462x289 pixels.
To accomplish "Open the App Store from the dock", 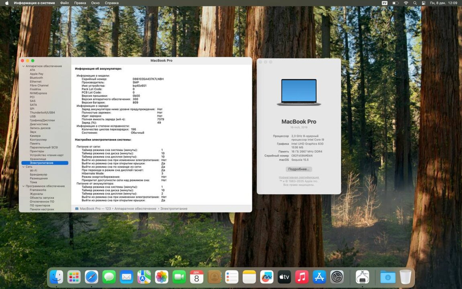I will (x=319, y=277).
